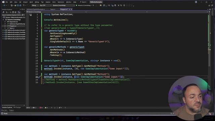Viewport: 215px width, 121px height.
Task: Open Test Explorer vertical side tab
Action: pos(212,12)
